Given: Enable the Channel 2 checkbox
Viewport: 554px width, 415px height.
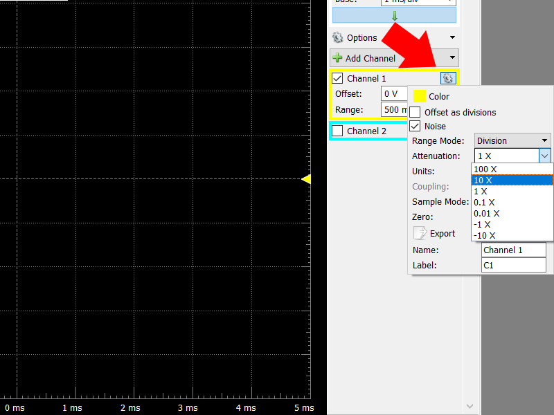Looking at the screenshot, I should (337, 131).
